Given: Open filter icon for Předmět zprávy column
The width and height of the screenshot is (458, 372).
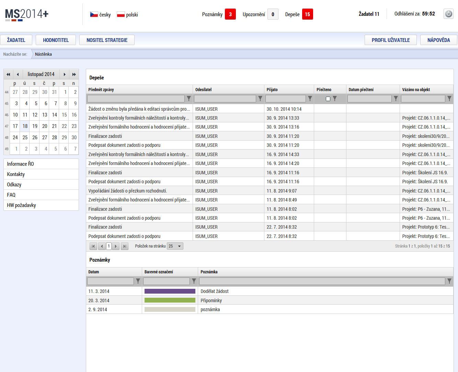Looking at the screenshot, I should pos(188,99).
